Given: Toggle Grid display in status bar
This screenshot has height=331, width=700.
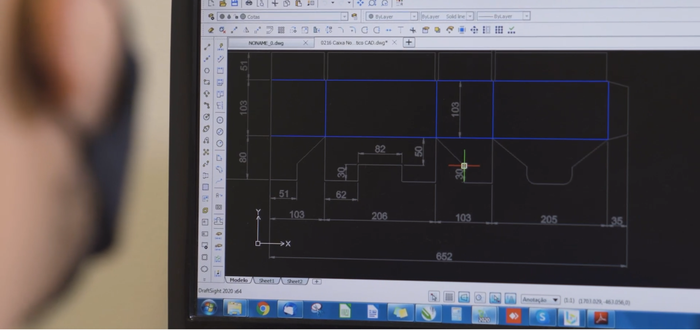Looking at the screenshot, I should (449, 296).
